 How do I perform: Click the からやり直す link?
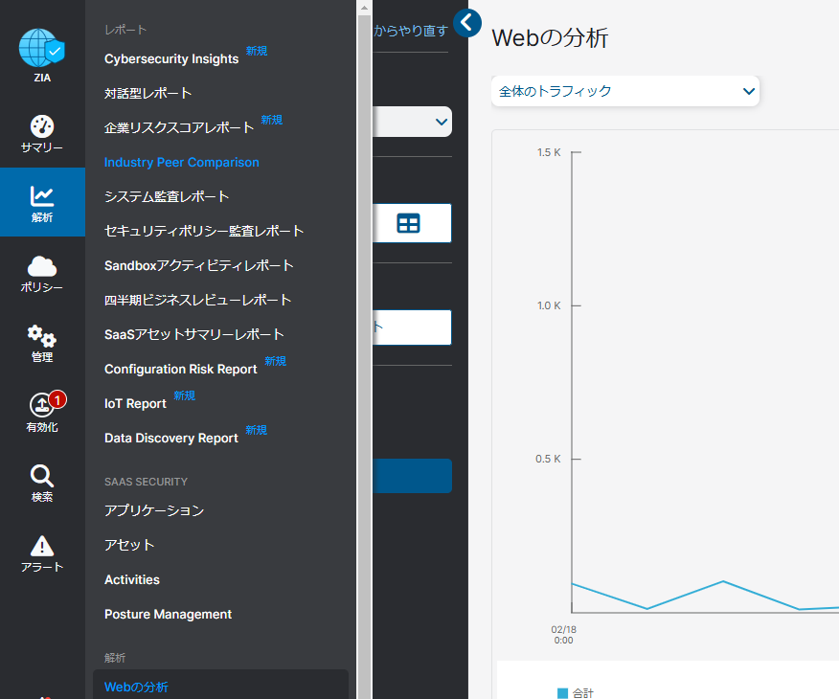coord(411,31)
